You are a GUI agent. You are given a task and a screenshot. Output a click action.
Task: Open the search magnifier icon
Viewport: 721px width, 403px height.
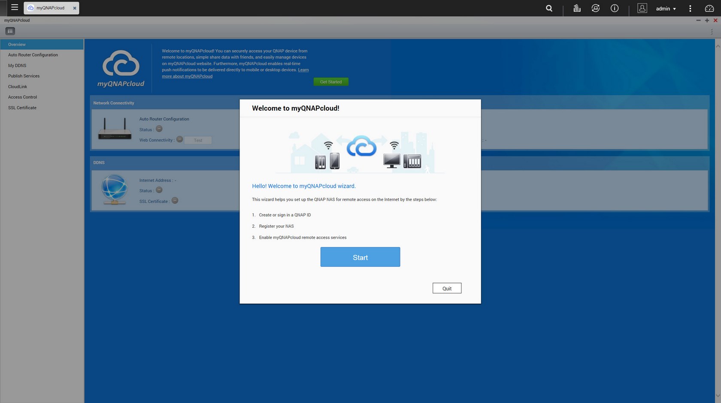tap(549, 8)
